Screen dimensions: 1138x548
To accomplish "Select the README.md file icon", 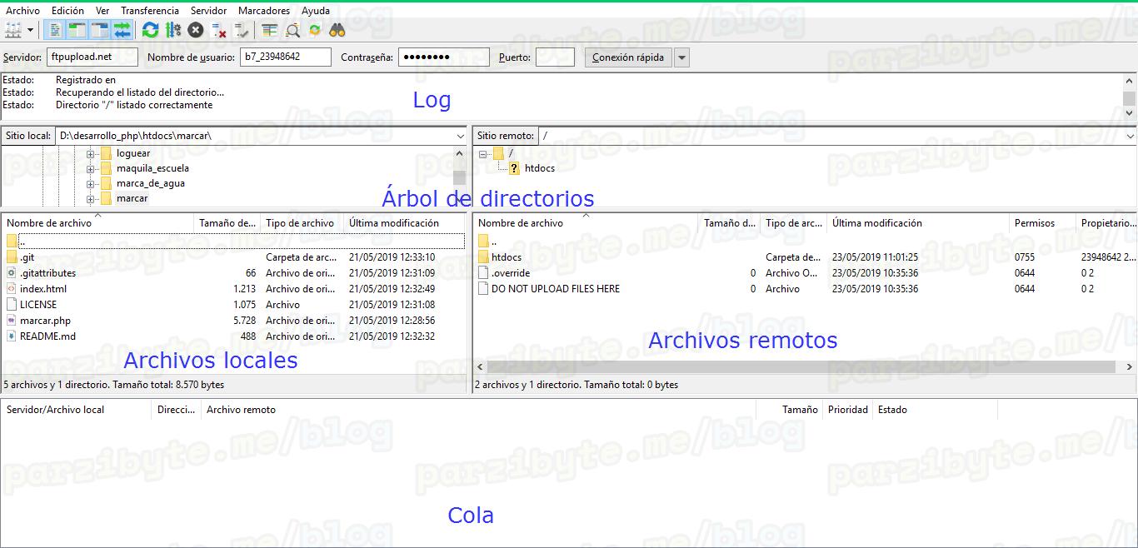I will [x=12, y=336].
